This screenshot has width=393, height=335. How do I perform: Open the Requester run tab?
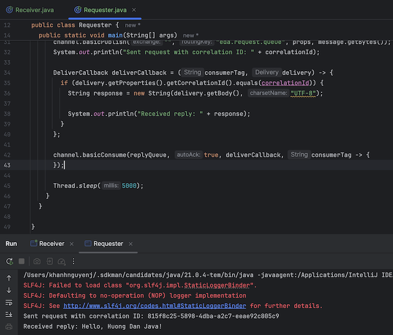[108, 244]
